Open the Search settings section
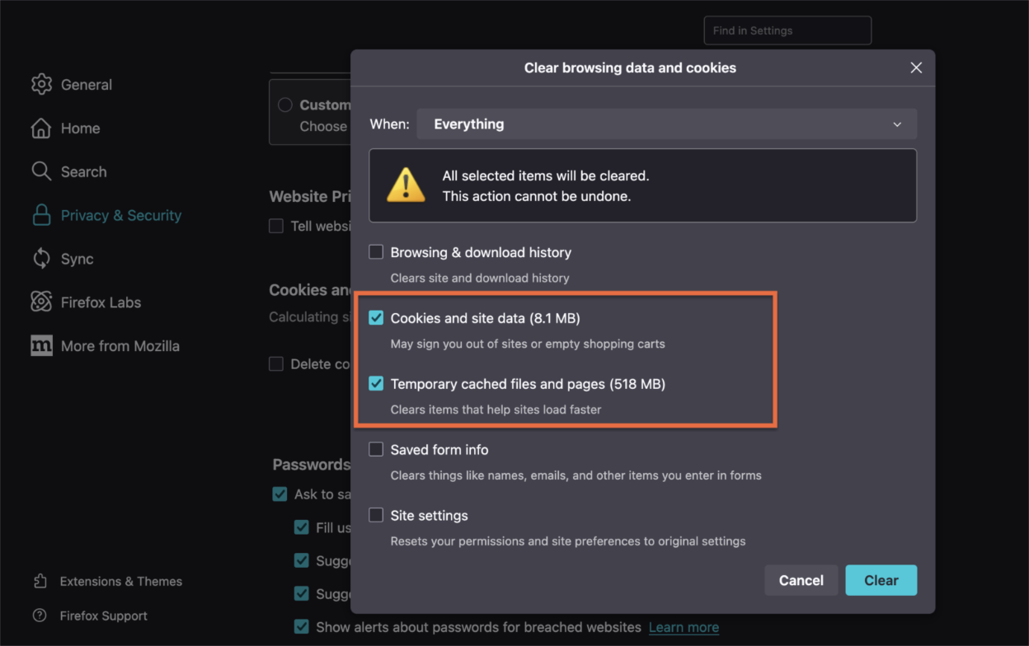The image size is (1029, 646). pyautogui.click(x=84, y=171)
